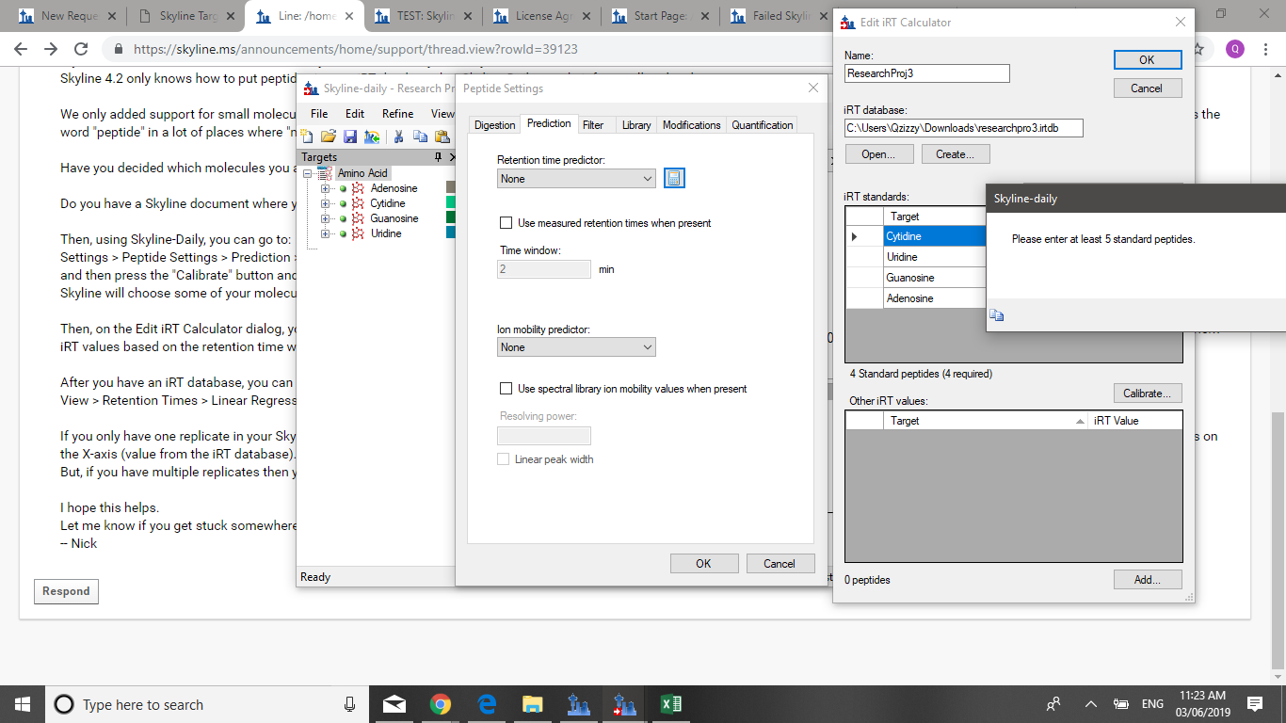1286x723 pixels.
Task: Switch to the Modifications tab
Action: [x=691, y=125]
